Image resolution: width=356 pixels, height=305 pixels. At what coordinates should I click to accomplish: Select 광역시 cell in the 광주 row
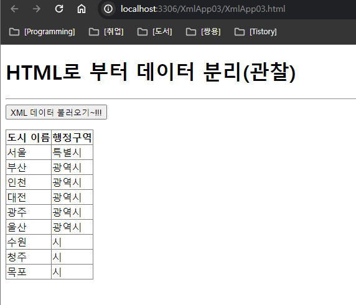(72, 212)
